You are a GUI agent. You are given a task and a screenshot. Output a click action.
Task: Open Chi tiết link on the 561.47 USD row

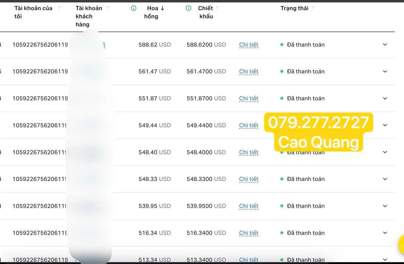point(248,71)
